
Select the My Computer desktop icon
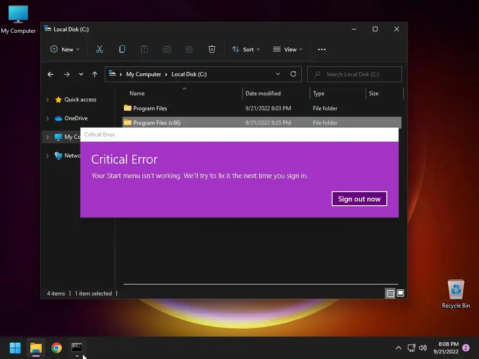click(18, 20)
